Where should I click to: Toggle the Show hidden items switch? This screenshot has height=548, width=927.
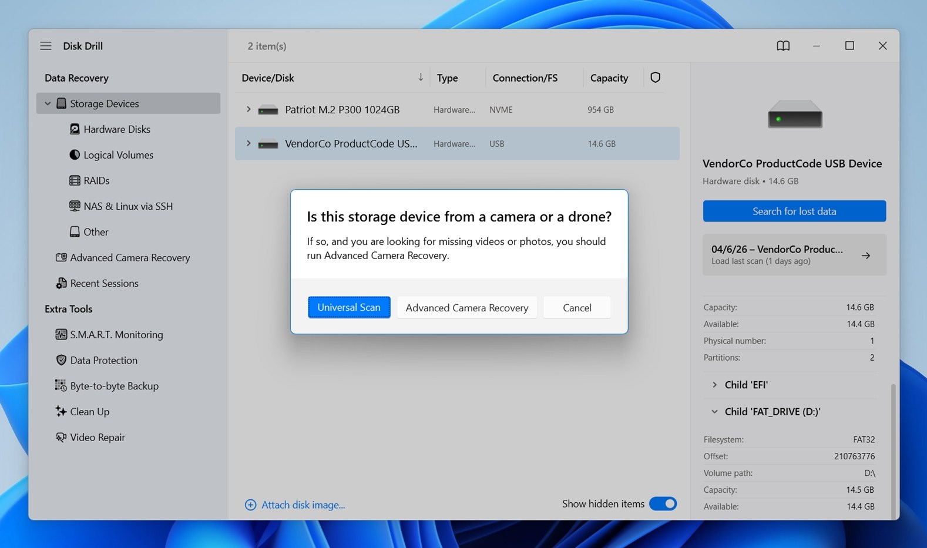[663, 504]
